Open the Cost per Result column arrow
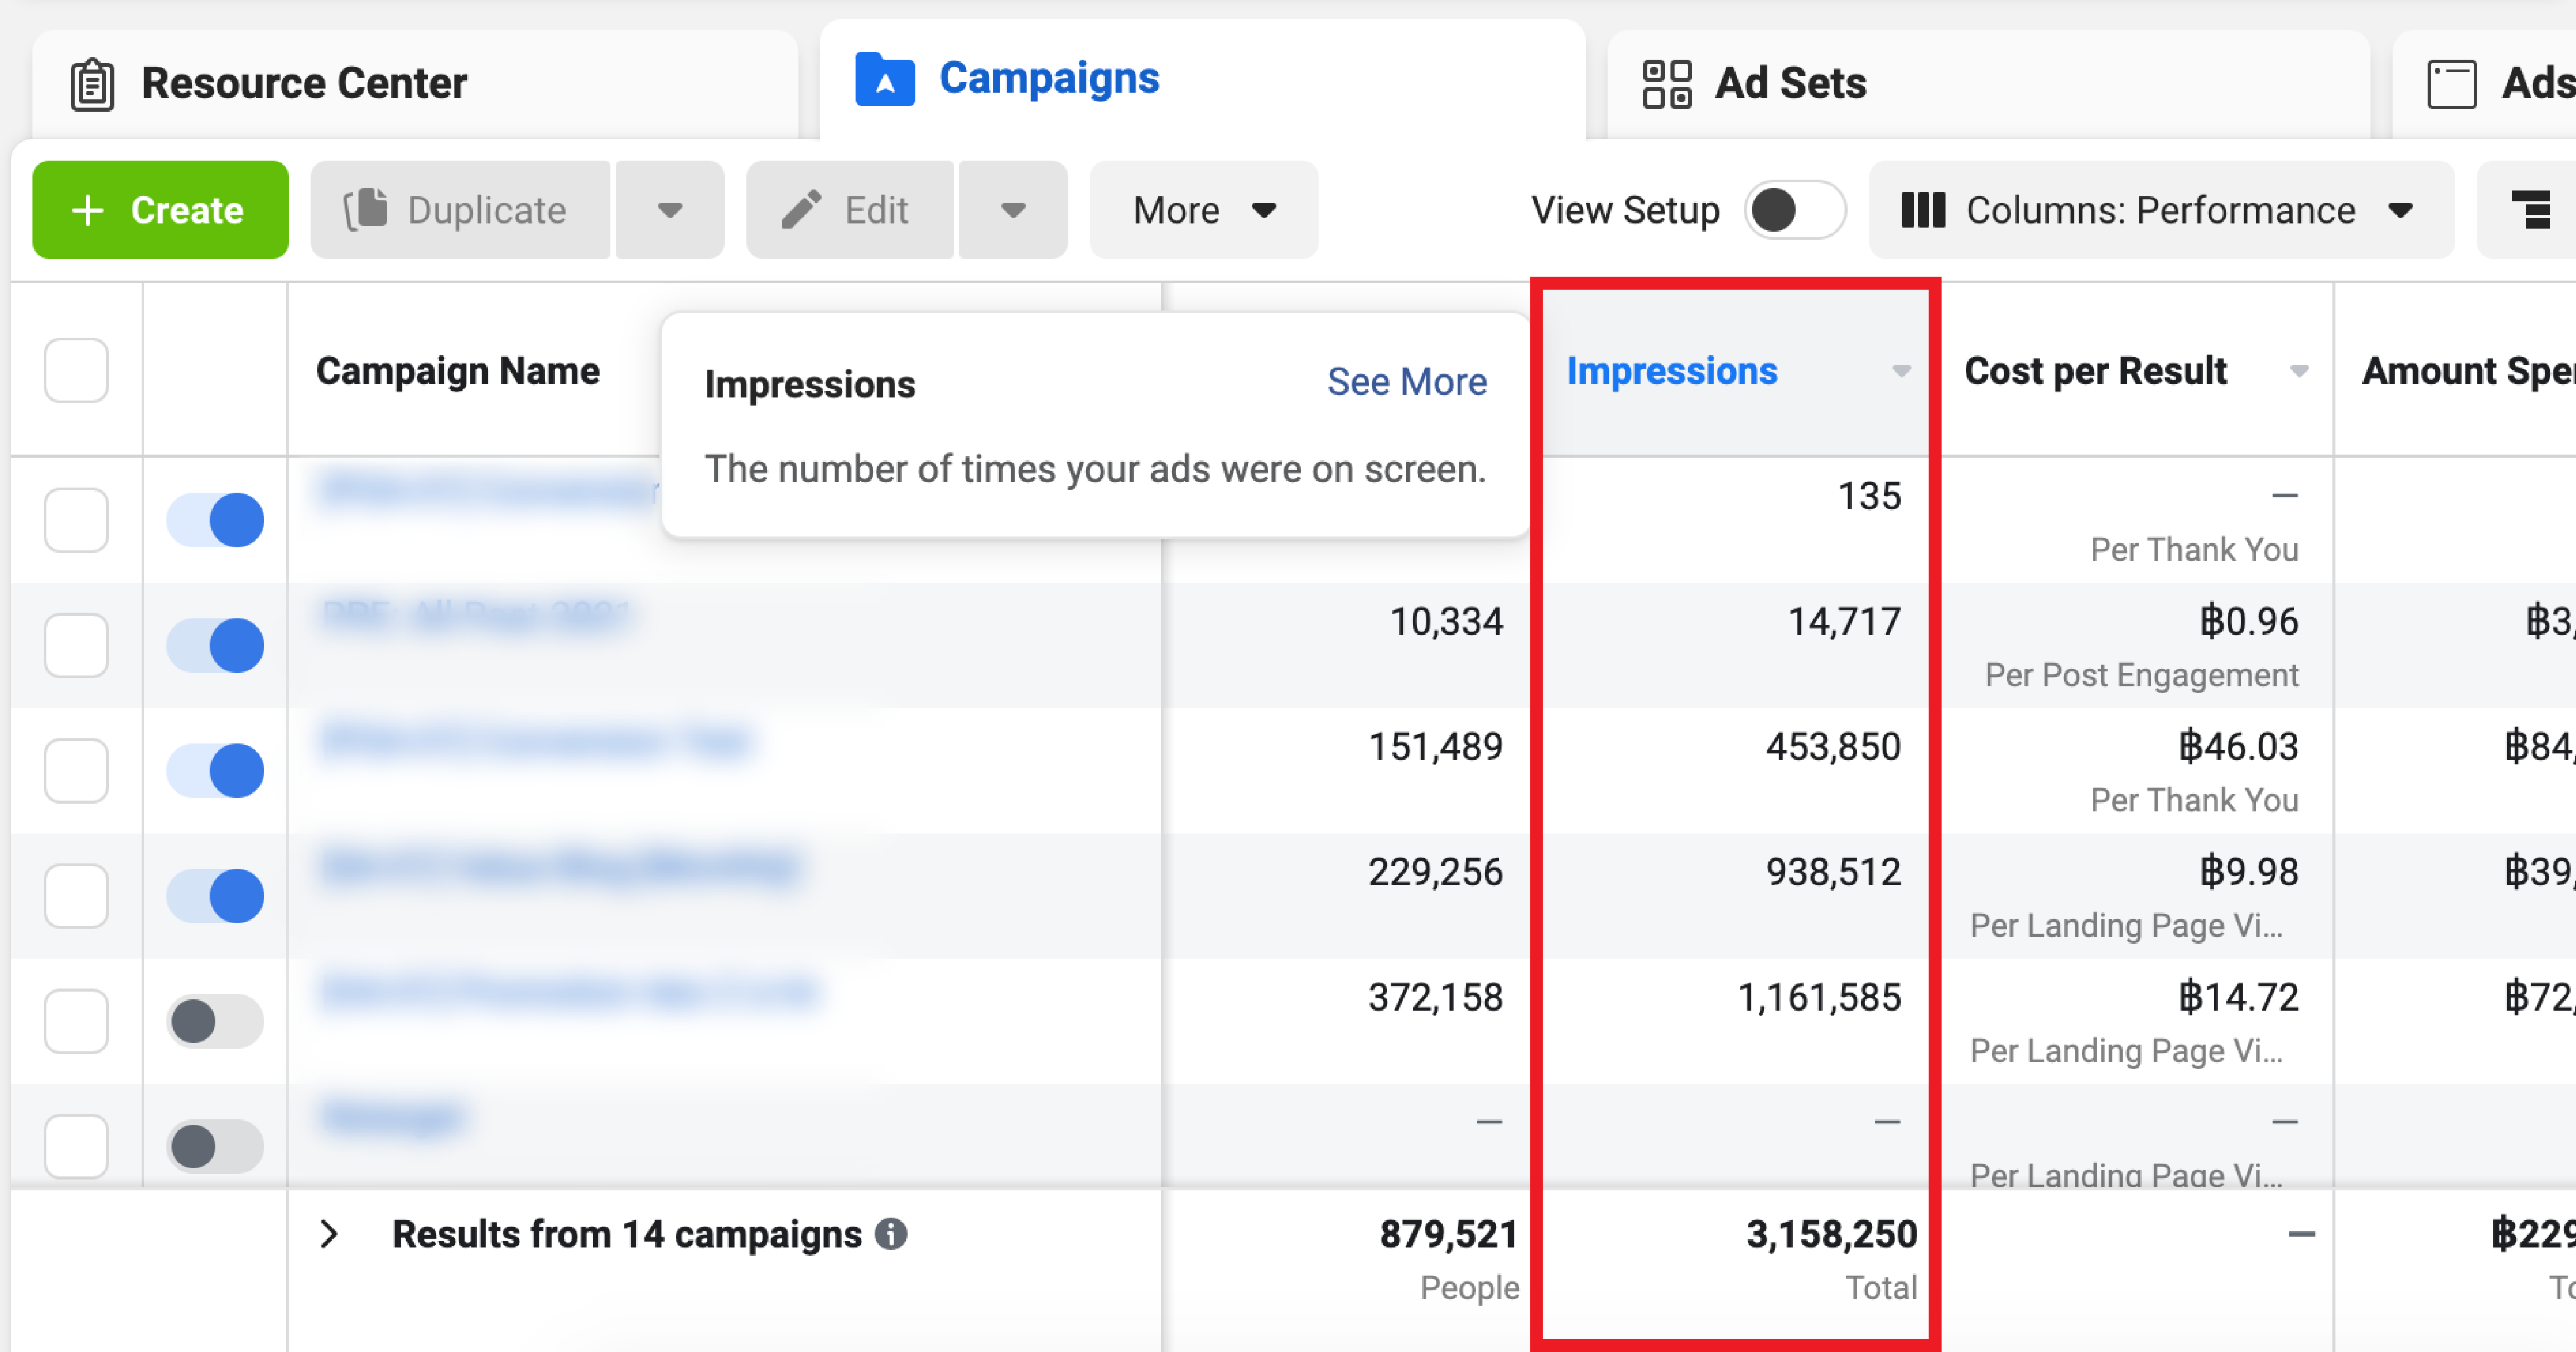 coord(2299,372)
